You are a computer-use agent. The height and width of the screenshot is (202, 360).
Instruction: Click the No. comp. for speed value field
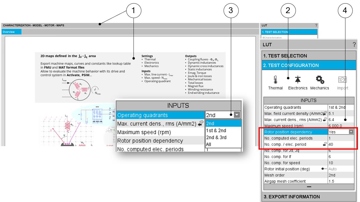pos(340,163)
